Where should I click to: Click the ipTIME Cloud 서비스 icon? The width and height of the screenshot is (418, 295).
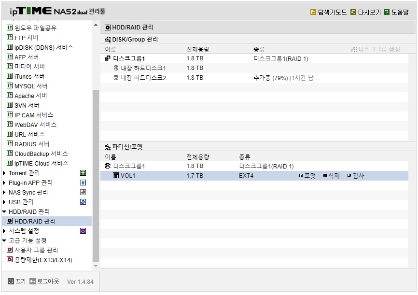coord(10,163)
